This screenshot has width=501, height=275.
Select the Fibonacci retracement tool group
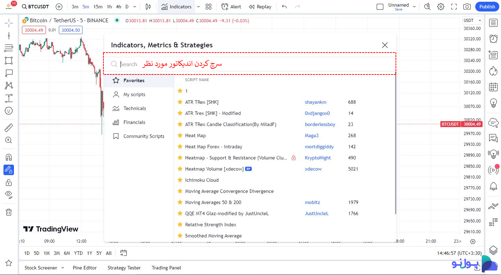click(x=9, y=48)
